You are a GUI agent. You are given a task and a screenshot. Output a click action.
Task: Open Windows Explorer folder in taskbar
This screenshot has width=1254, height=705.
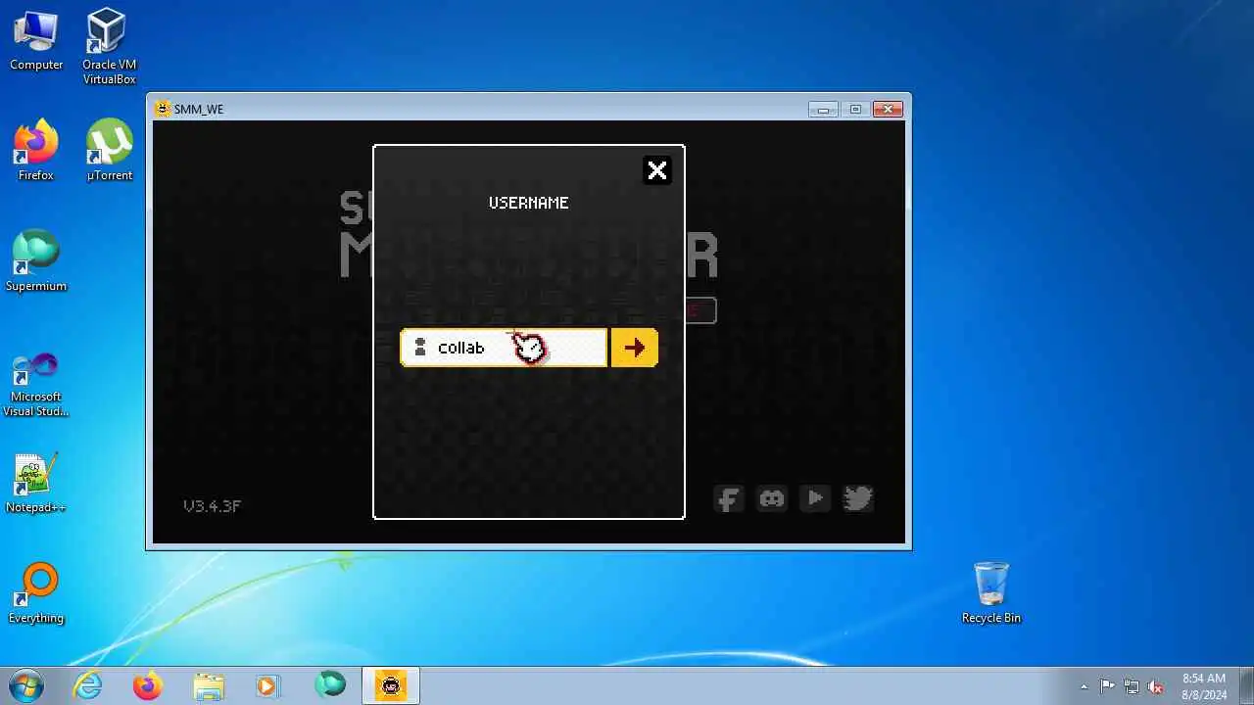click(x=209, y=685)
